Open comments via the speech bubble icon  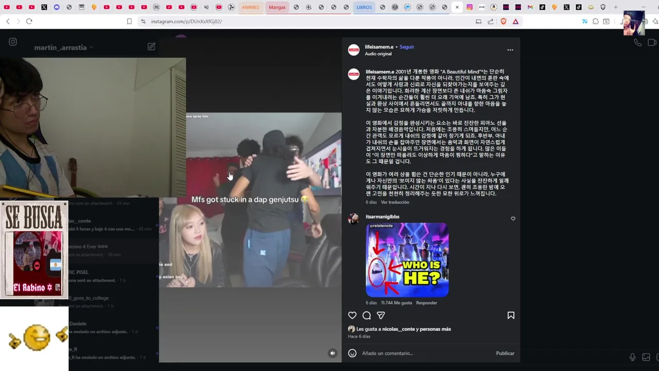pyautogui.click(x=367, y=315)
